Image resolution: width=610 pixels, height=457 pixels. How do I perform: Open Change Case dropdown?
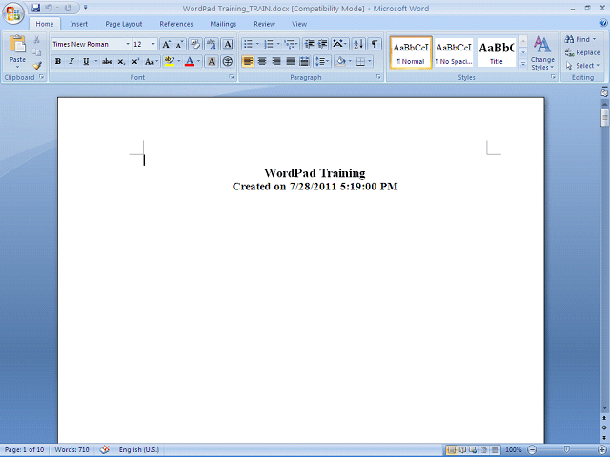coord(152,61)
